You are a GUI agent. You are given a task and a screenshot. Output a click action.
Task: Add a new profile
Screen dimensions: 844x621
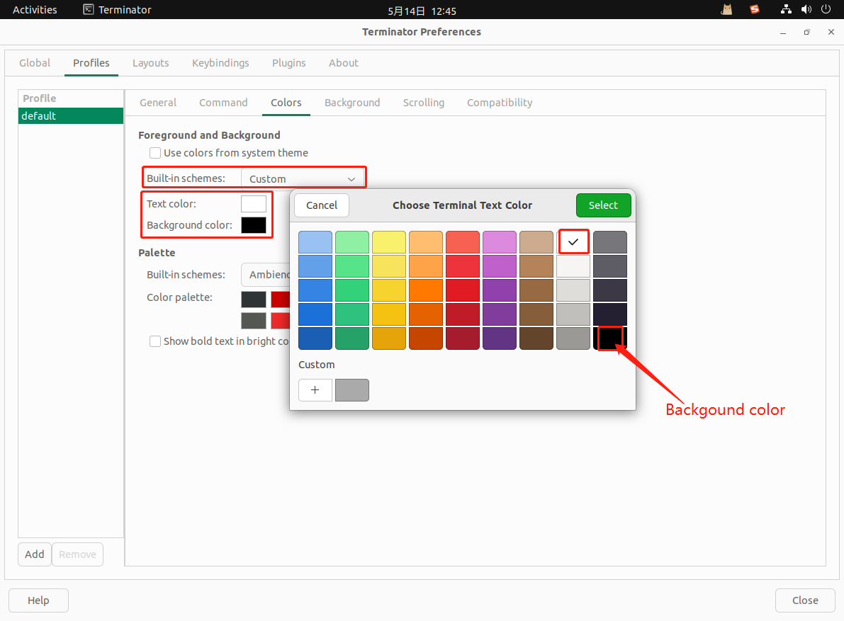click(x=35, y=554)
